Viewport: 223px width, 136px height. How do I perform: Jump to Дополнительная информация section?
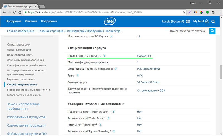[25, 60]
